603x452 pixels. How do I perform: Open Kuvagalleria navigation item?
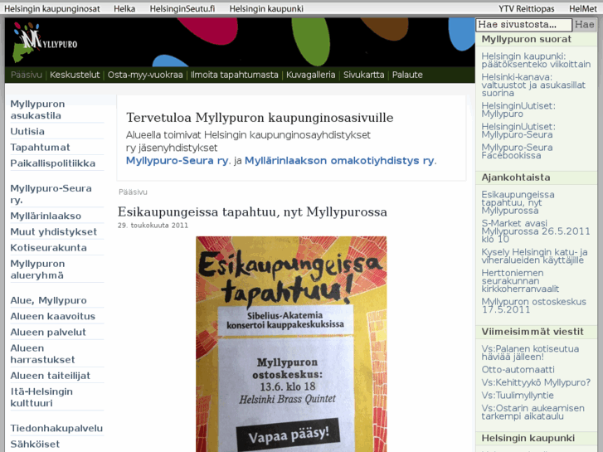pyautogui.click(x=310, y=75)
